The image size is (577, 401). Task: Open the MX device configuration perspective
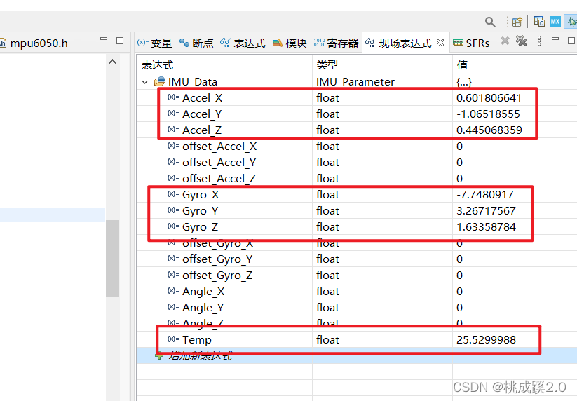tap(555, 22)
